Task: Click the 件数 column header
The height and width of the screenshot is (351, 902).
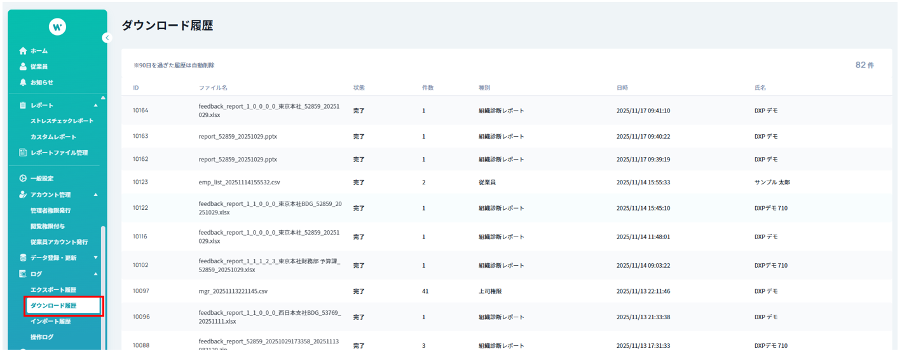Action: pos(428,88)
